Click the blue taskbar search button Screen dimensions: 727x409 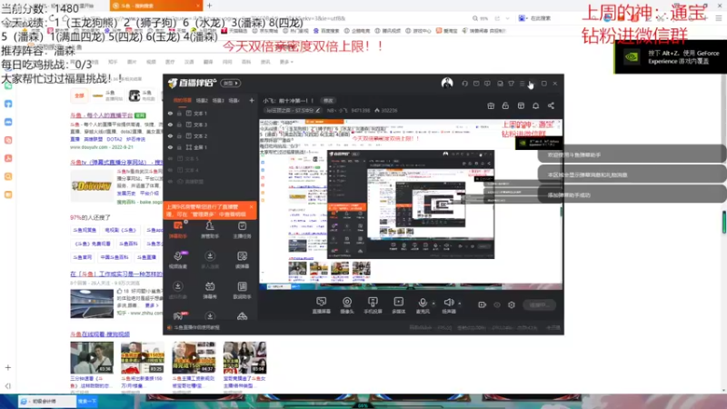87,401
